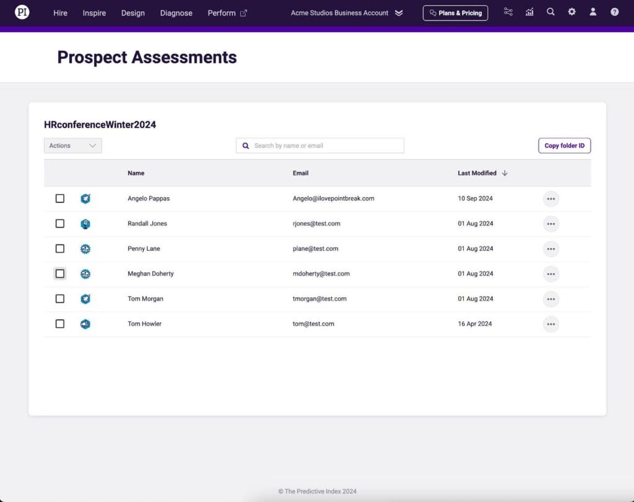Viewport: 634px width, 502px height.
Task: Select the checkbox for Angelo Pappas
Action: click(x=60, y=198)
